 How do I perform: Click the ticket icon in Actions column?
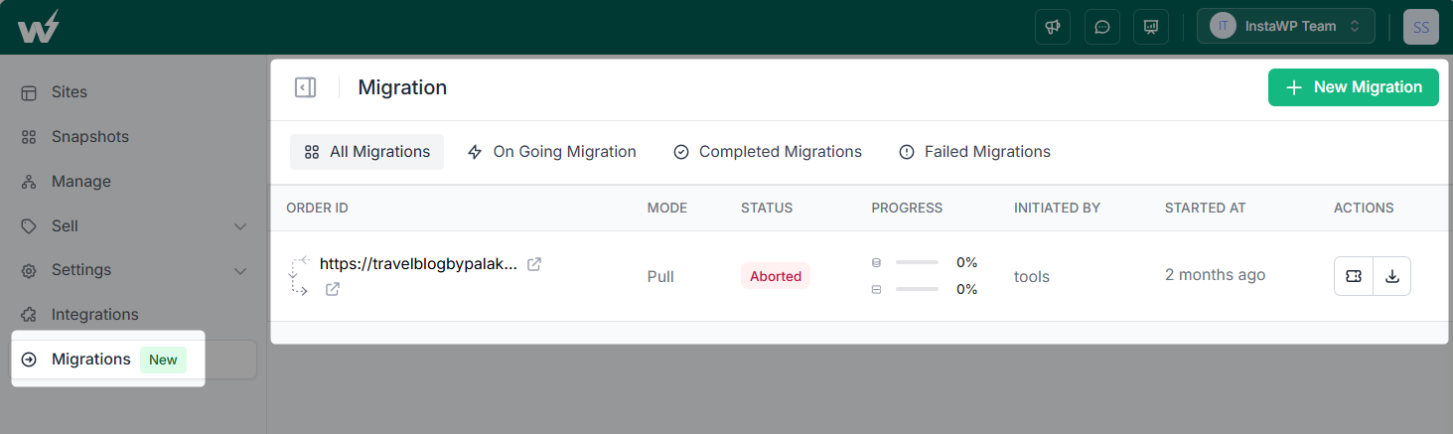(x=1354, y=276)
